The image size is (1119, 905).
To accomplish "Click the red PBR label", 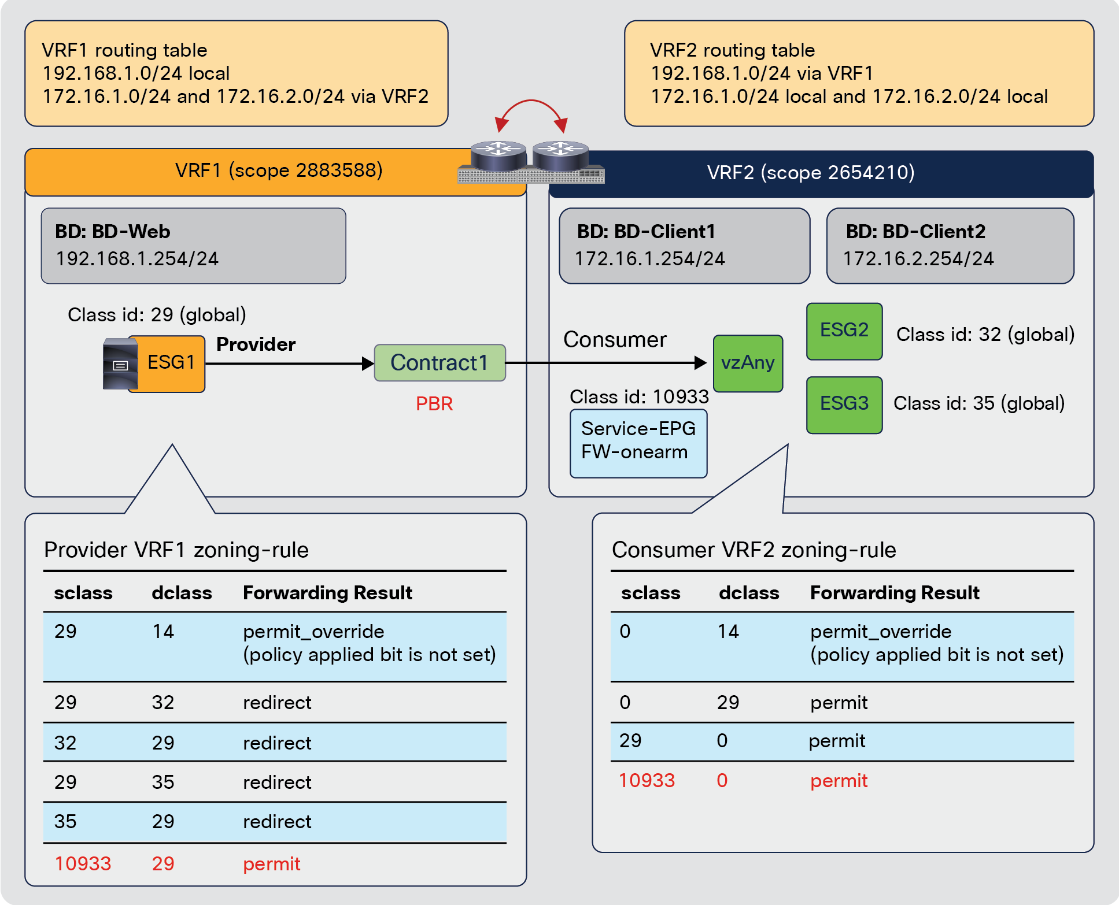I will tap(434, 403).
